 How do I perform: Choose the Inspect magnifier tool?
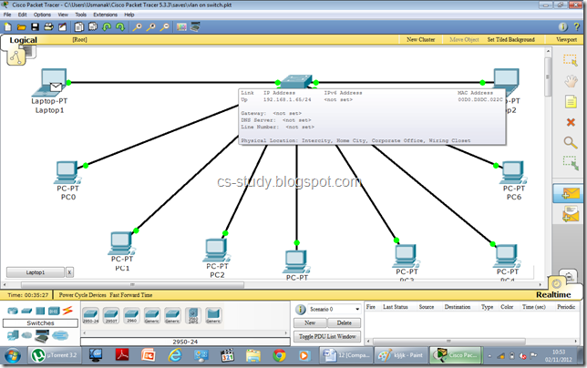tap(571, 142)
